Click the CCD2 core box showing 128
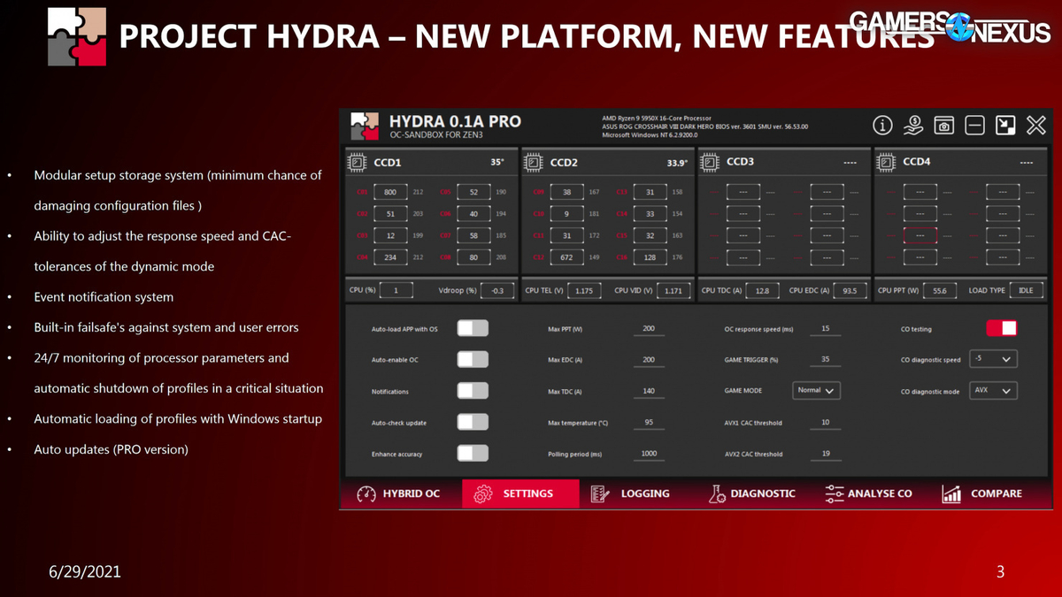 [x=650, y=257]
